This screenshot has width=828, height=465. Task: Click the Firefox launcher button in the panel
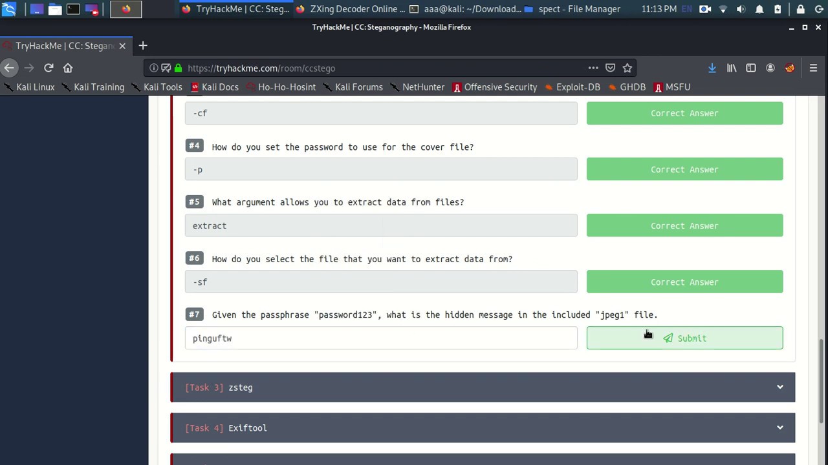(x=125, y=9)
